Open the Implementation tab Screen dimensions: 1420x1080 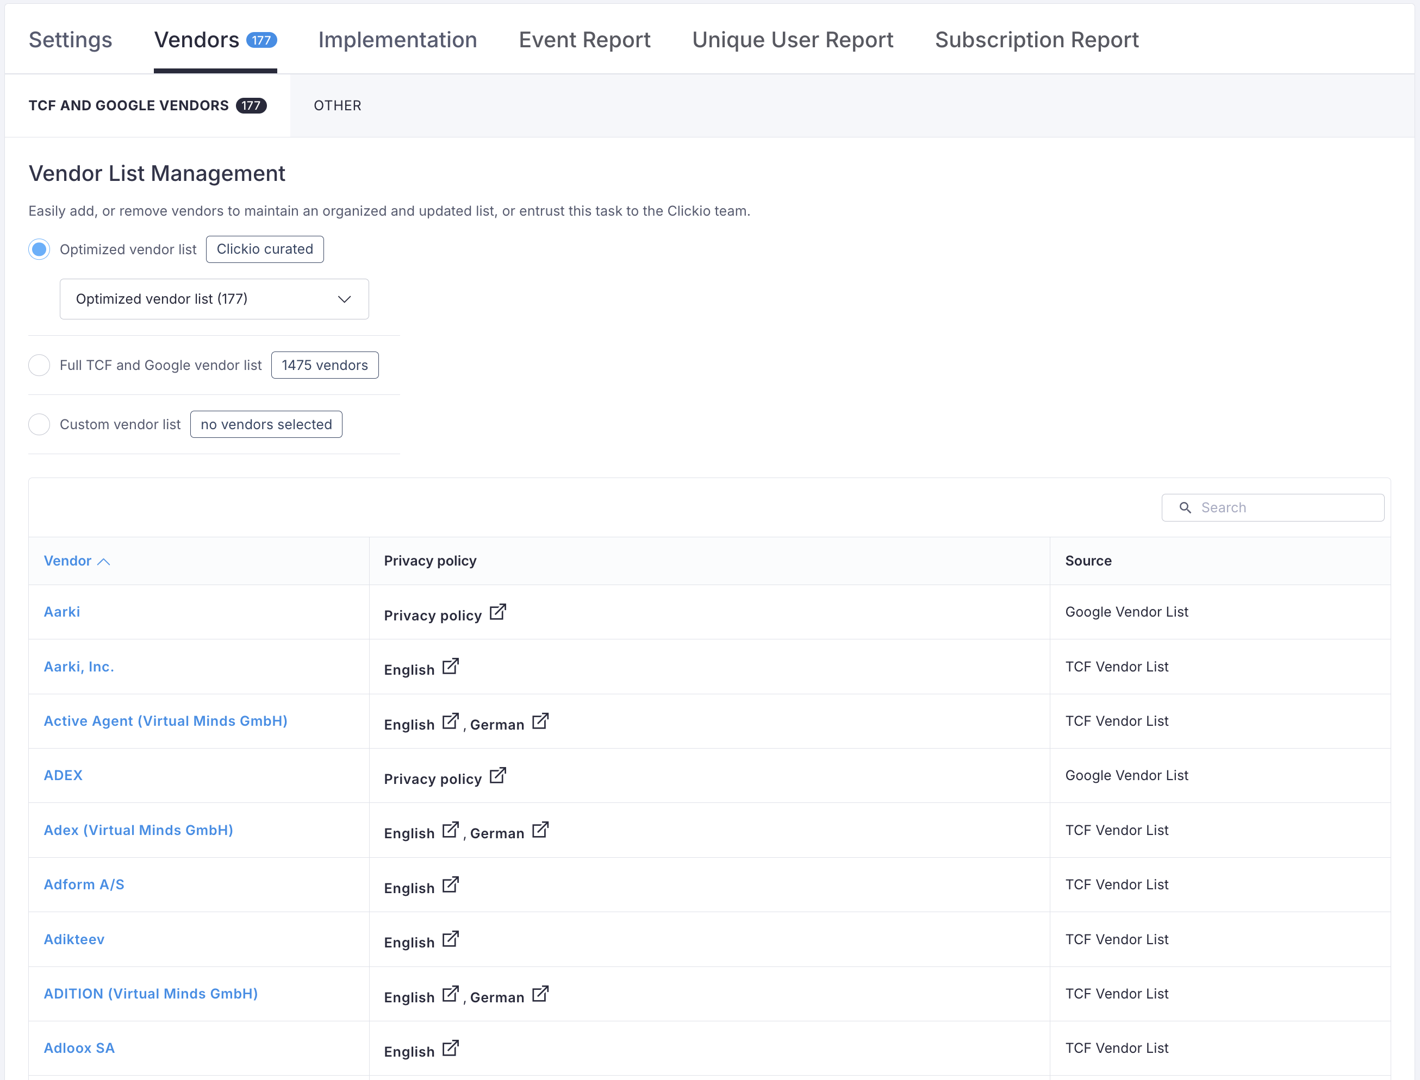click(397, 40)
